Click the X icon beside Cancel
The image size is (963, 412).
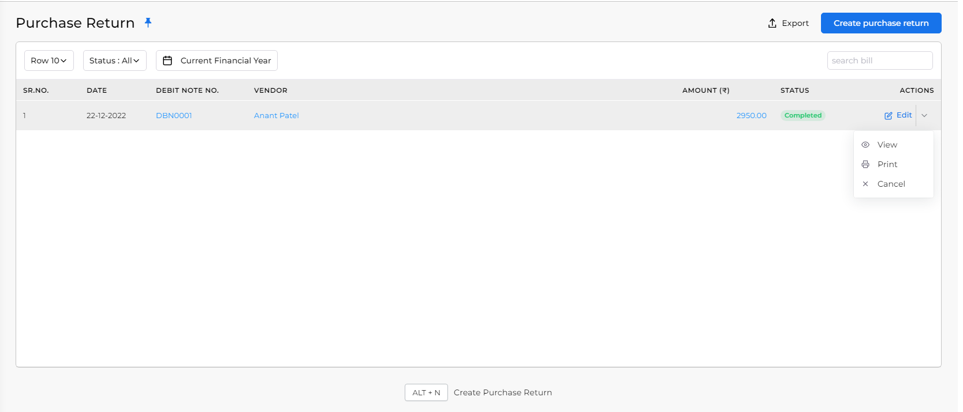(865, 184)
